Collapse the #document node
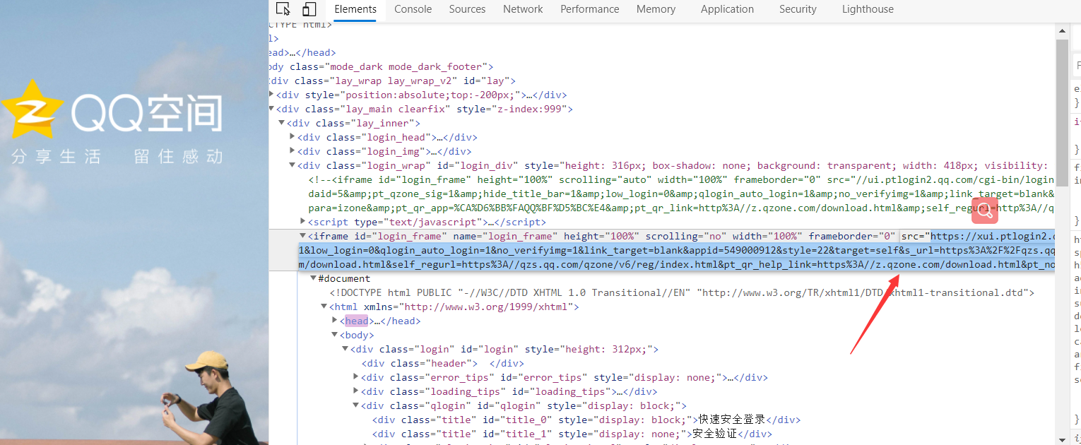The image size is (1081, 445). tap(314, 278)
